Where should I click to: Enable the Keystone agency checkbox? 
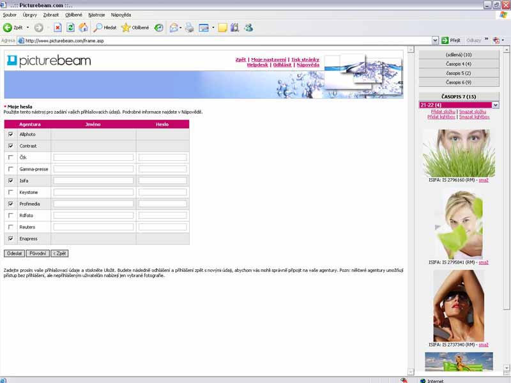[x=10, y=192]
